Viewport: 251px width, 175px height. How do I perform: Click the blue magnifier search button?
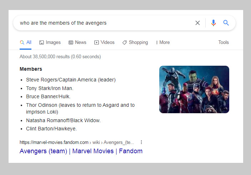click(226, 23)
